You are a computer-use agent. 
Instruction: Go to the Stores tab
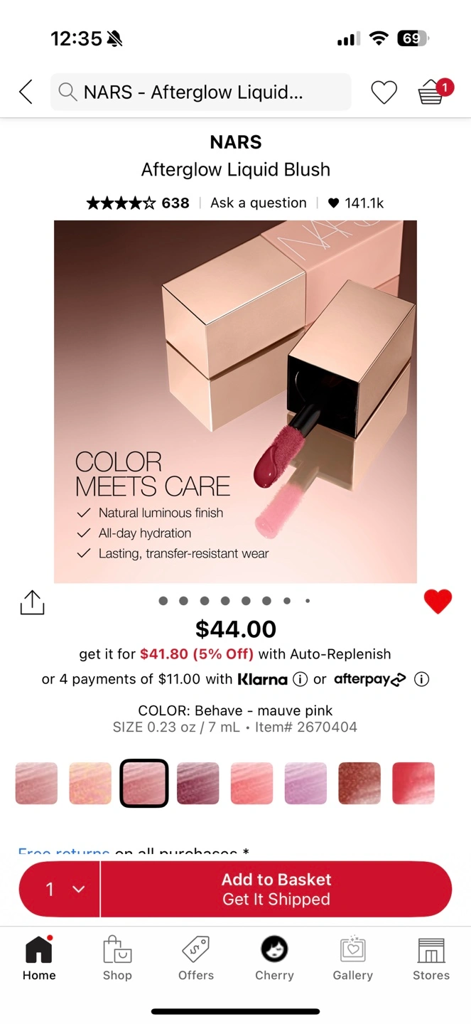(431, 958)
